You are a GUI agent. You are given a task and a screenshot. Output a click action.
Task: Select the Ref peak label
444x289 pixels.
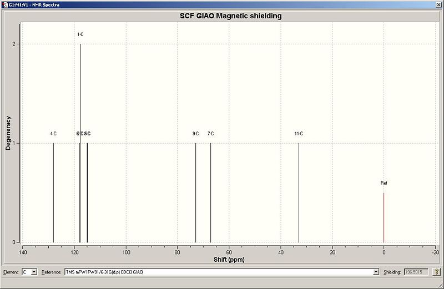click(x=384, y=183)
